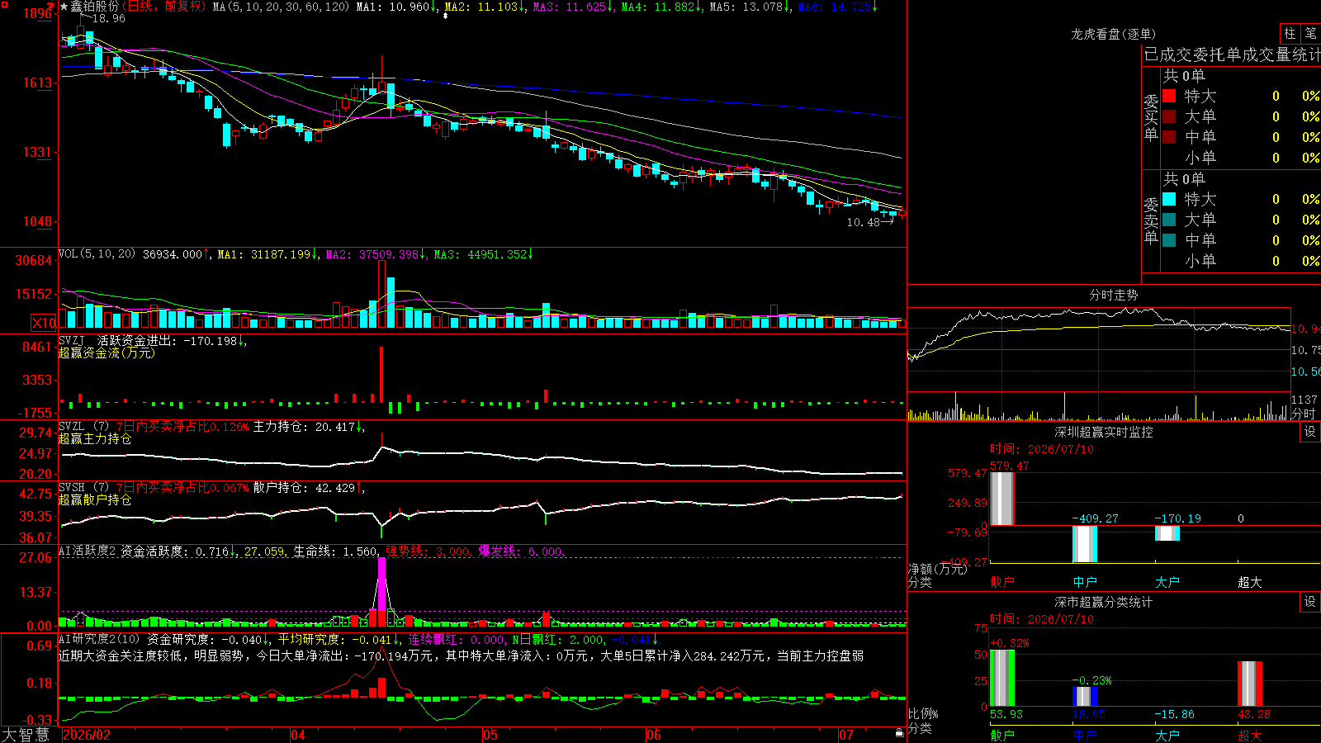
Task: Click the (日线, 前复权) period label
Action: (x=163, y=7)
